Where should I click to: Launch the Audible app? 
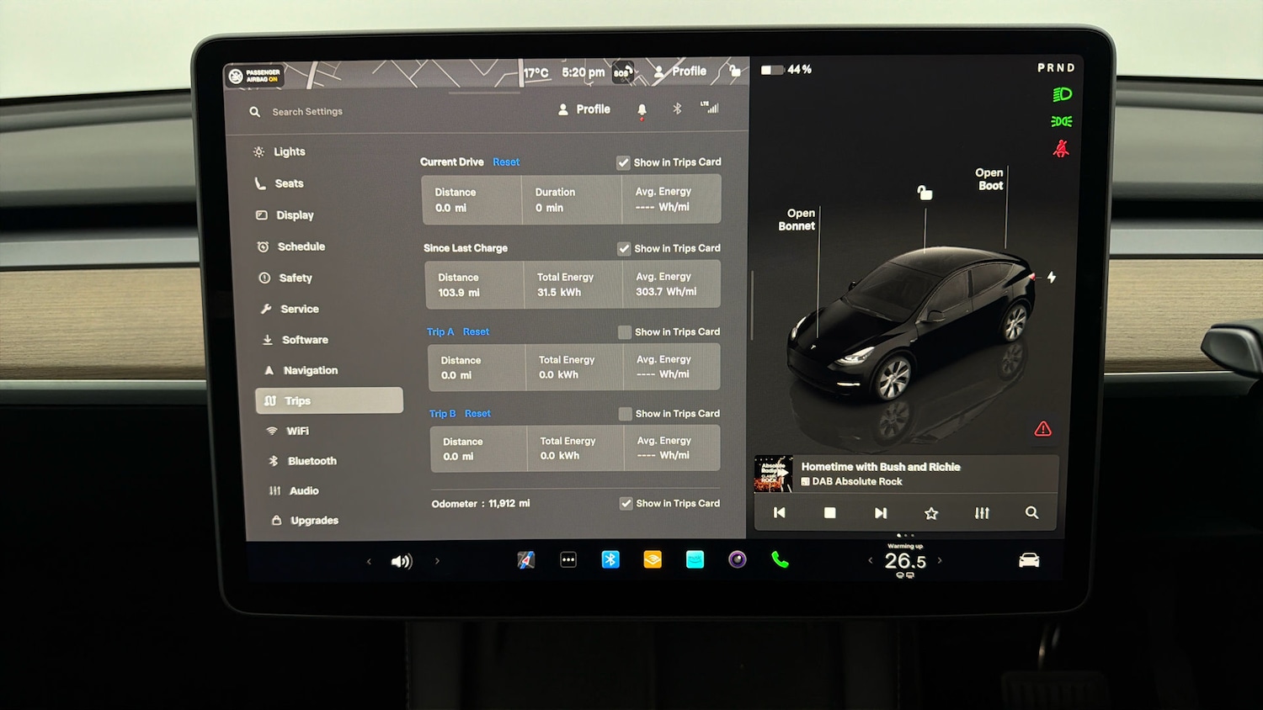click(x=653, y=559)
